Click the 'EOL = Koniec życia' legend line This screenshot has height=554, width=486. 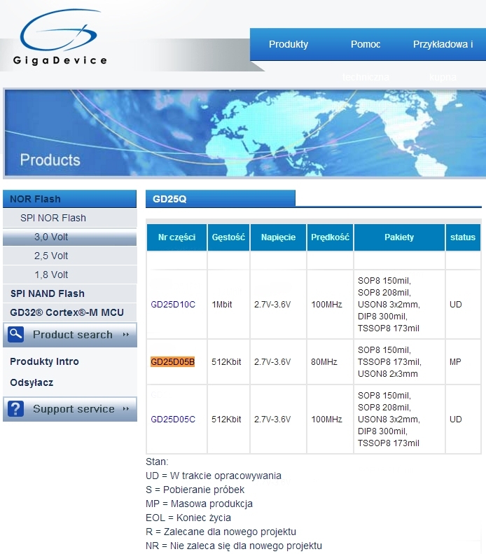coord(188,518)
